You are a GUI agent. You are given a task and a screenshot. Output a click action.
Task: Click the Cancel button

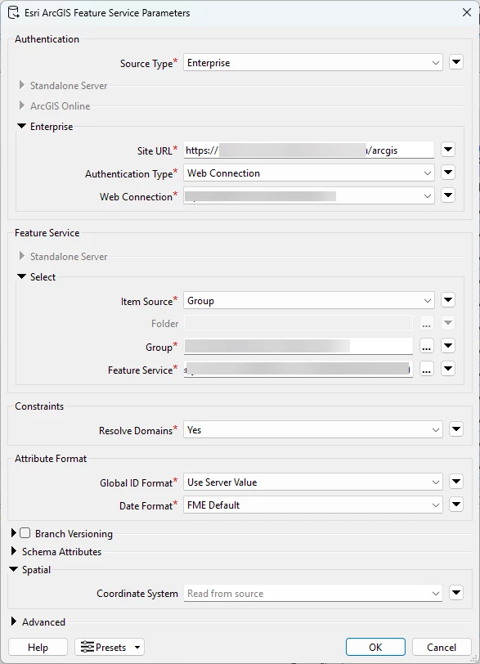442,647
